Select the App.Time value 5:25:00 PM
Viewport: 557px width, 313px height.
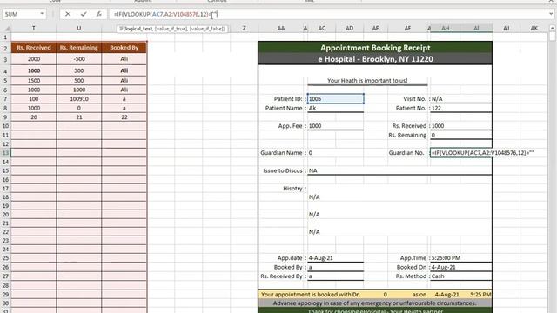[x=461, y=258]
